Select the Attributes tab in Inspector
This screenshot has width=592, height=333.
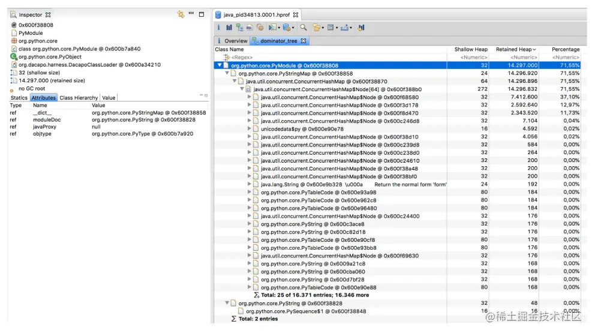point(43,98)
